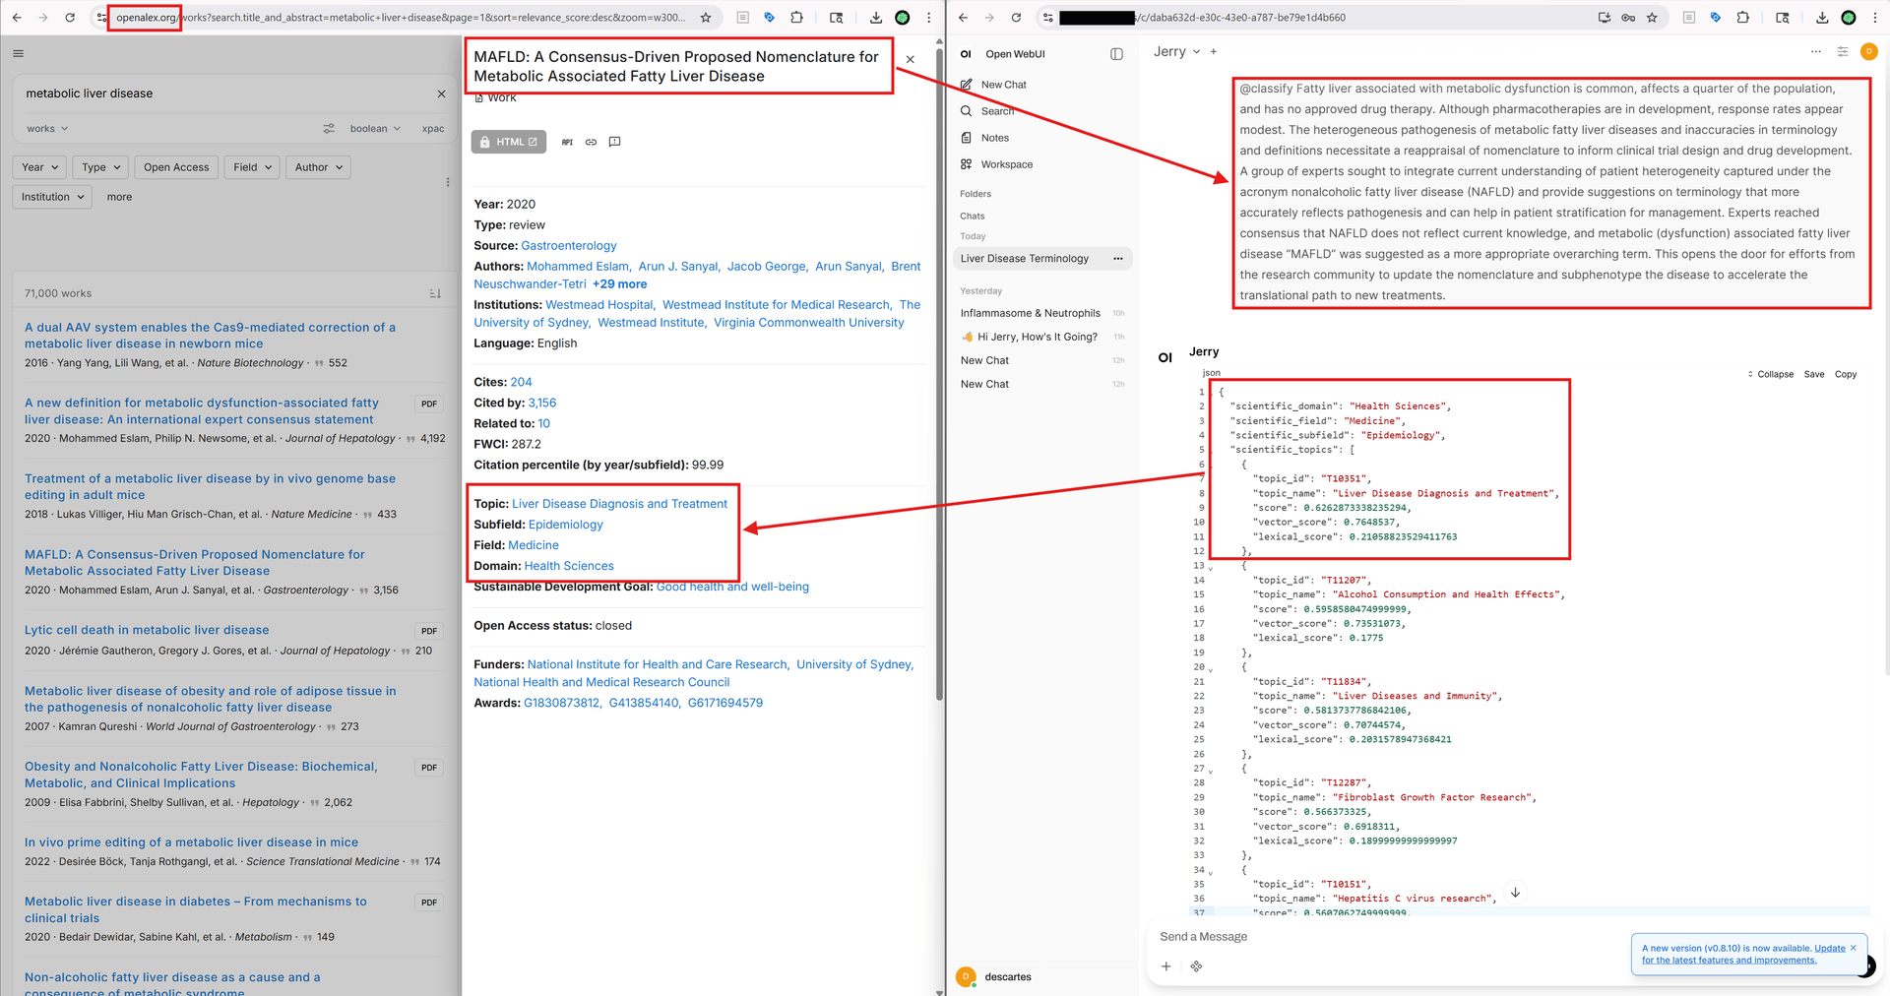Viewport: 1890px width, 996px height.
Task: Expand the works entity dropdown
Action: (x=47, y=129)
